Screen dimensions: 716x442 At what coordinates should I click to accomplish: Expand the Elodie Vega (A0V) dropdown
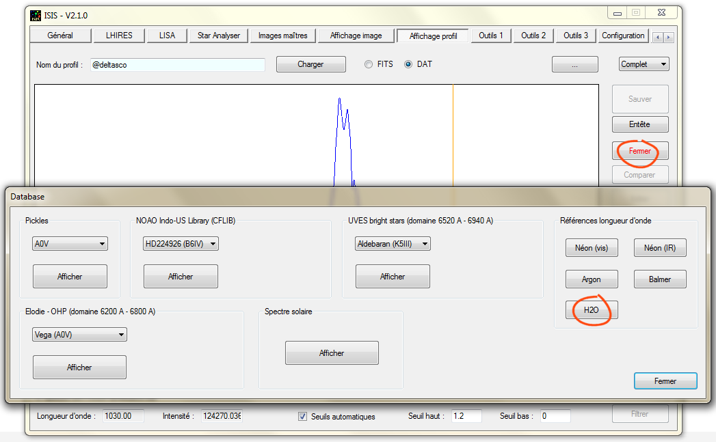(79, 335)
